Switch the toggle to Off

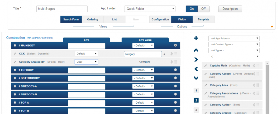[203, 9]
